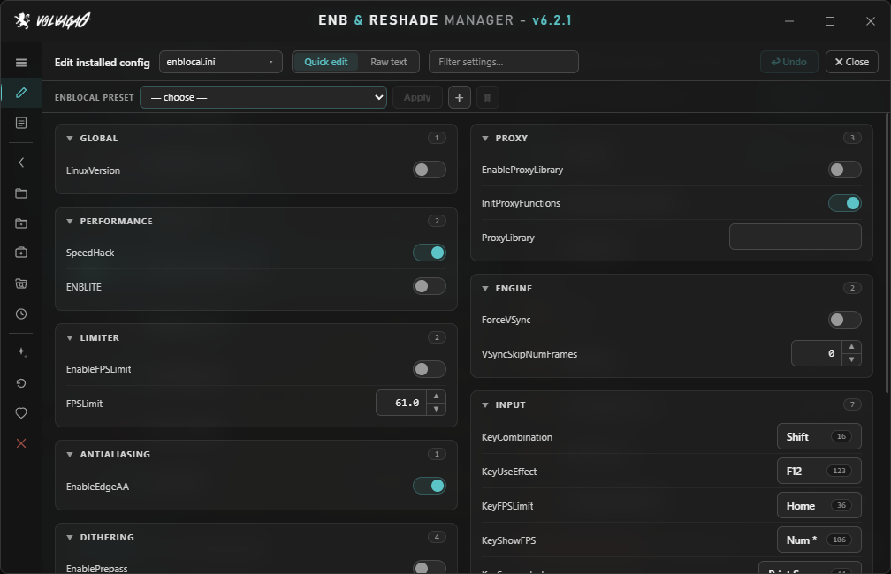Open the hamburger menu in sidebar
Screen dimensions: 891x574
click(x=21, y=63)
